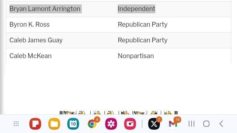Tap the Back navigation arrow
This screenshot has height=133, width=237.
point(221,124)
